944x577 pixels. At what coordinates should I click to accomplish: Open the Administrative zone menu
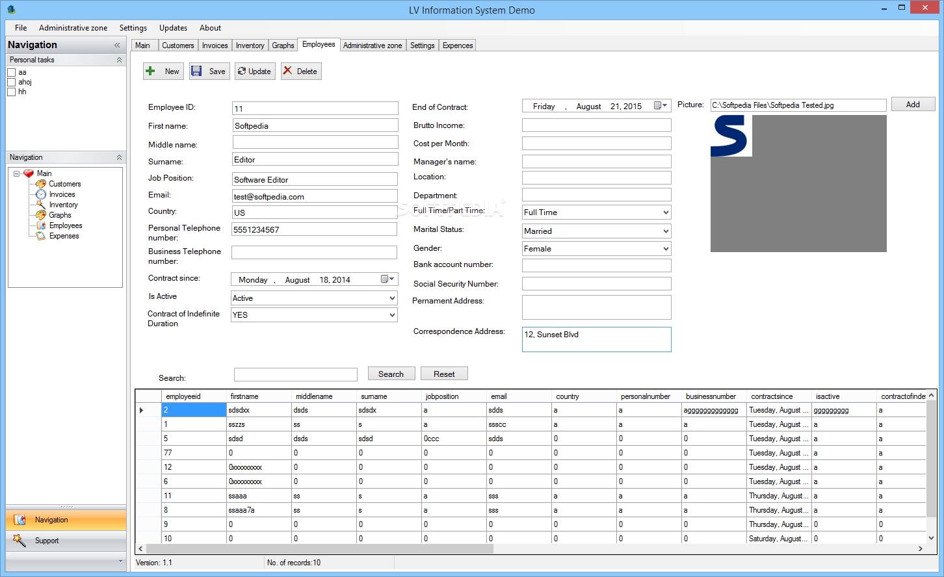tap(73, 28)
